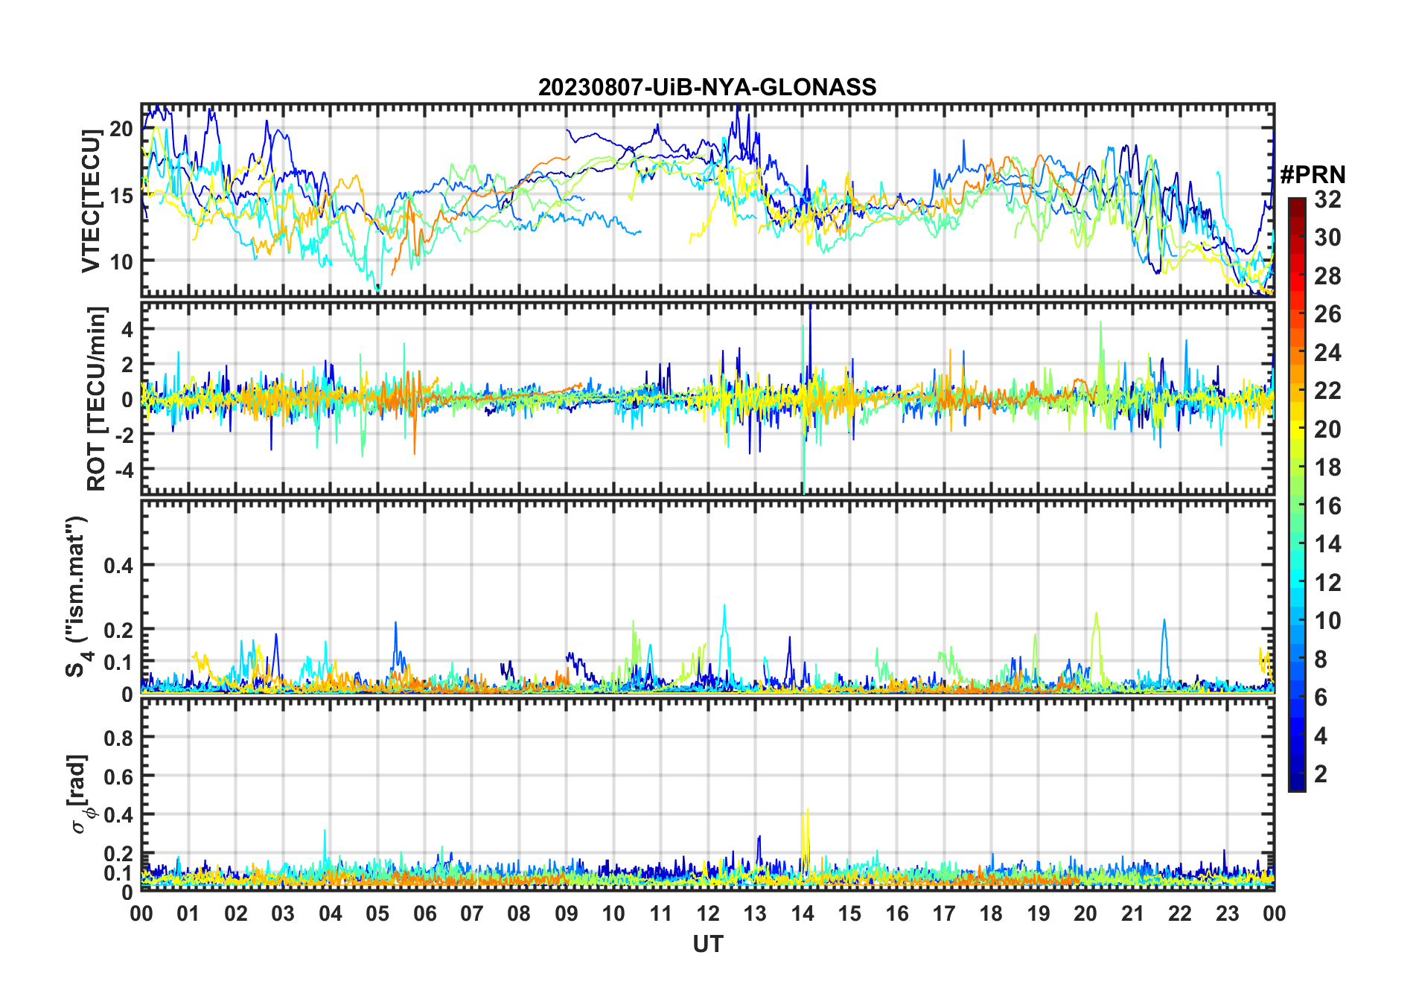1416x990 pixels.
Task: Select the 4 tick on ROT axis
Action: [x=127, y=329]
